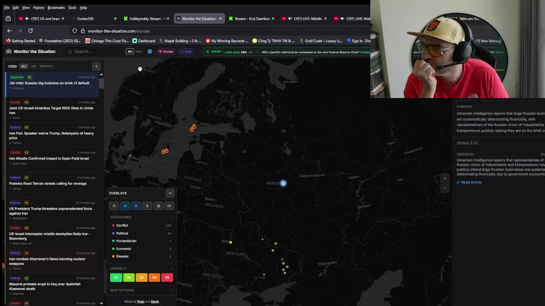Select the S5 red severity swatch
Image resolution: width=545 pixels, height=306 pixels.
pos(167,278)
